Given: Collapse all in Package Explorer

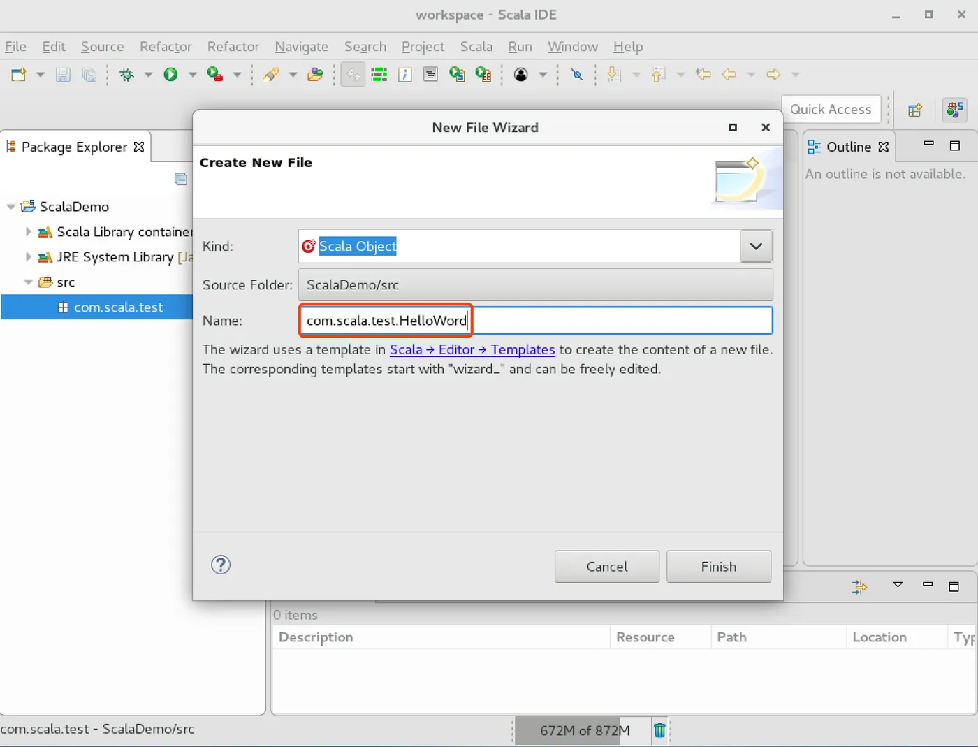Looking at the screenshot, I should [181, 179].
